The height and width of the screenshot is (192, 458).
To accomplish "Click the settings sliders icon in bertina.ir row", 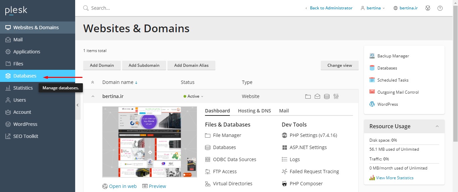I will pyautogui.click(x=336, y=97).
